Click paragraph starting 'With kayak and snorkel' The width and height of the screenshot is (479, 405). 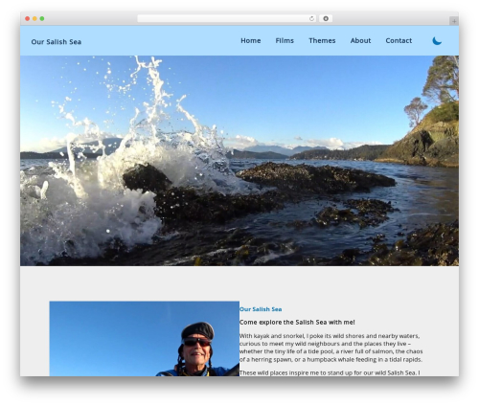(x=331, y=348)
